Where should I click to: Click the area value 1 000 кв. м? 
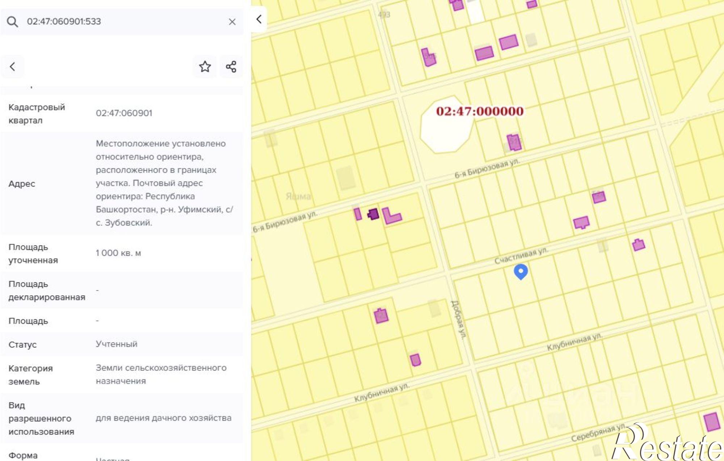118,253
